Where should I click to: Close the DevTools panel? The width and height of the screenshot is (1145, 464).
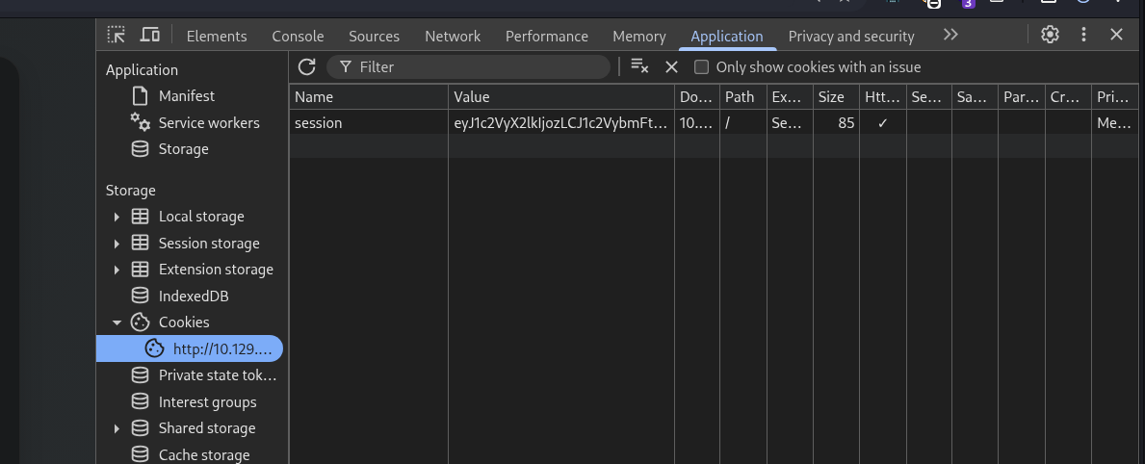click(x=1116, y=35)
